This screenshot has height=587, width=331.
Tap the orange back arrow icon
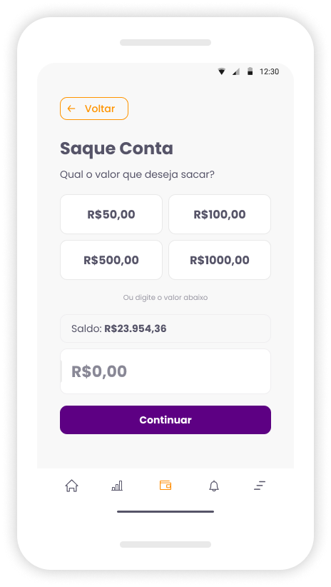[x=71, y=109]
